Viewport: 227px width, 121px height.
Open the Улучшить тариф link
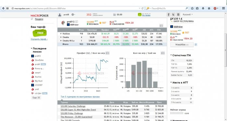39,39
